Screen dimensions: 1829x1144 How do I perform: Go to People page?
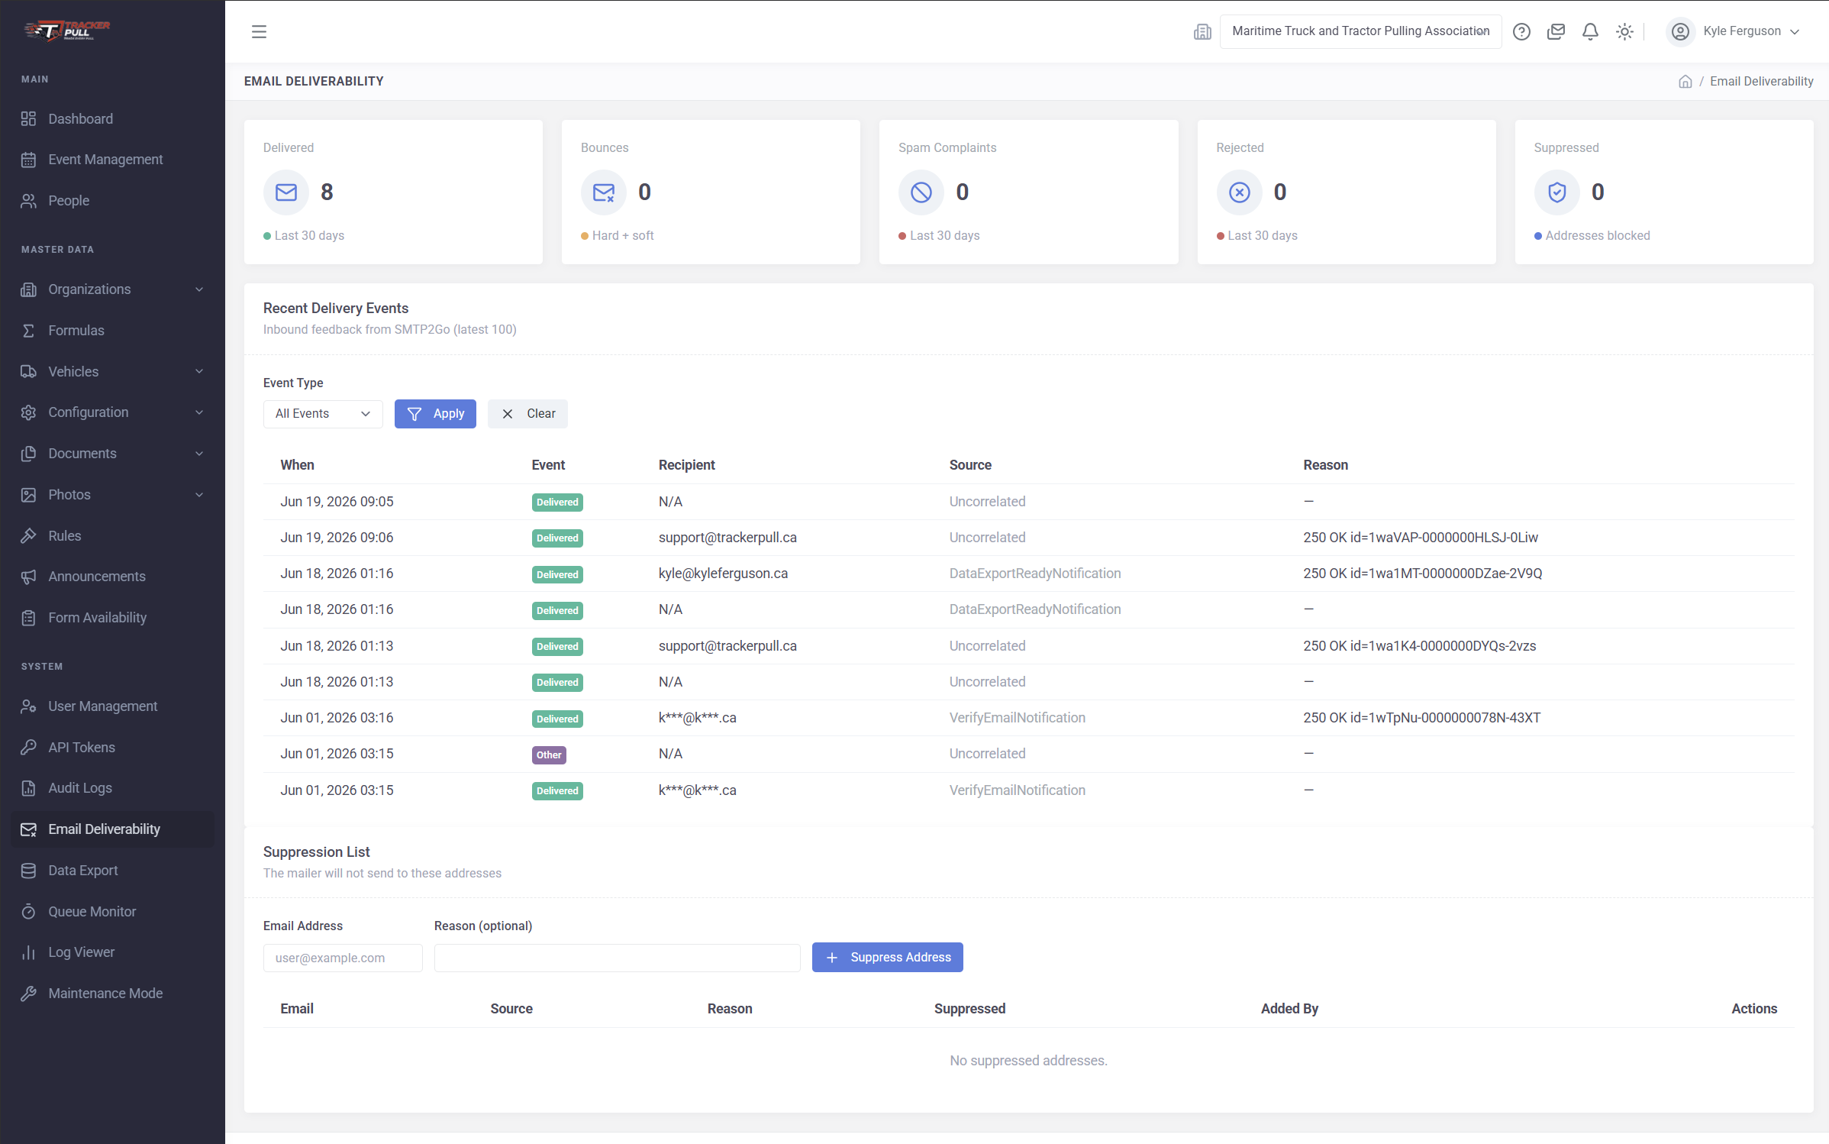pos(112,201)
